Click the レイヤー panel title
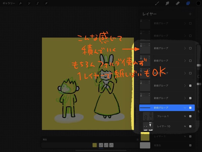 coord(149,14)
